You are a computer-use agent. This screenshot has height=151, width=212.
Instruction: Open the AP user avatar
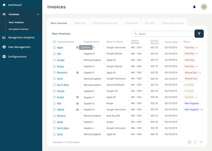click(204, 7)
